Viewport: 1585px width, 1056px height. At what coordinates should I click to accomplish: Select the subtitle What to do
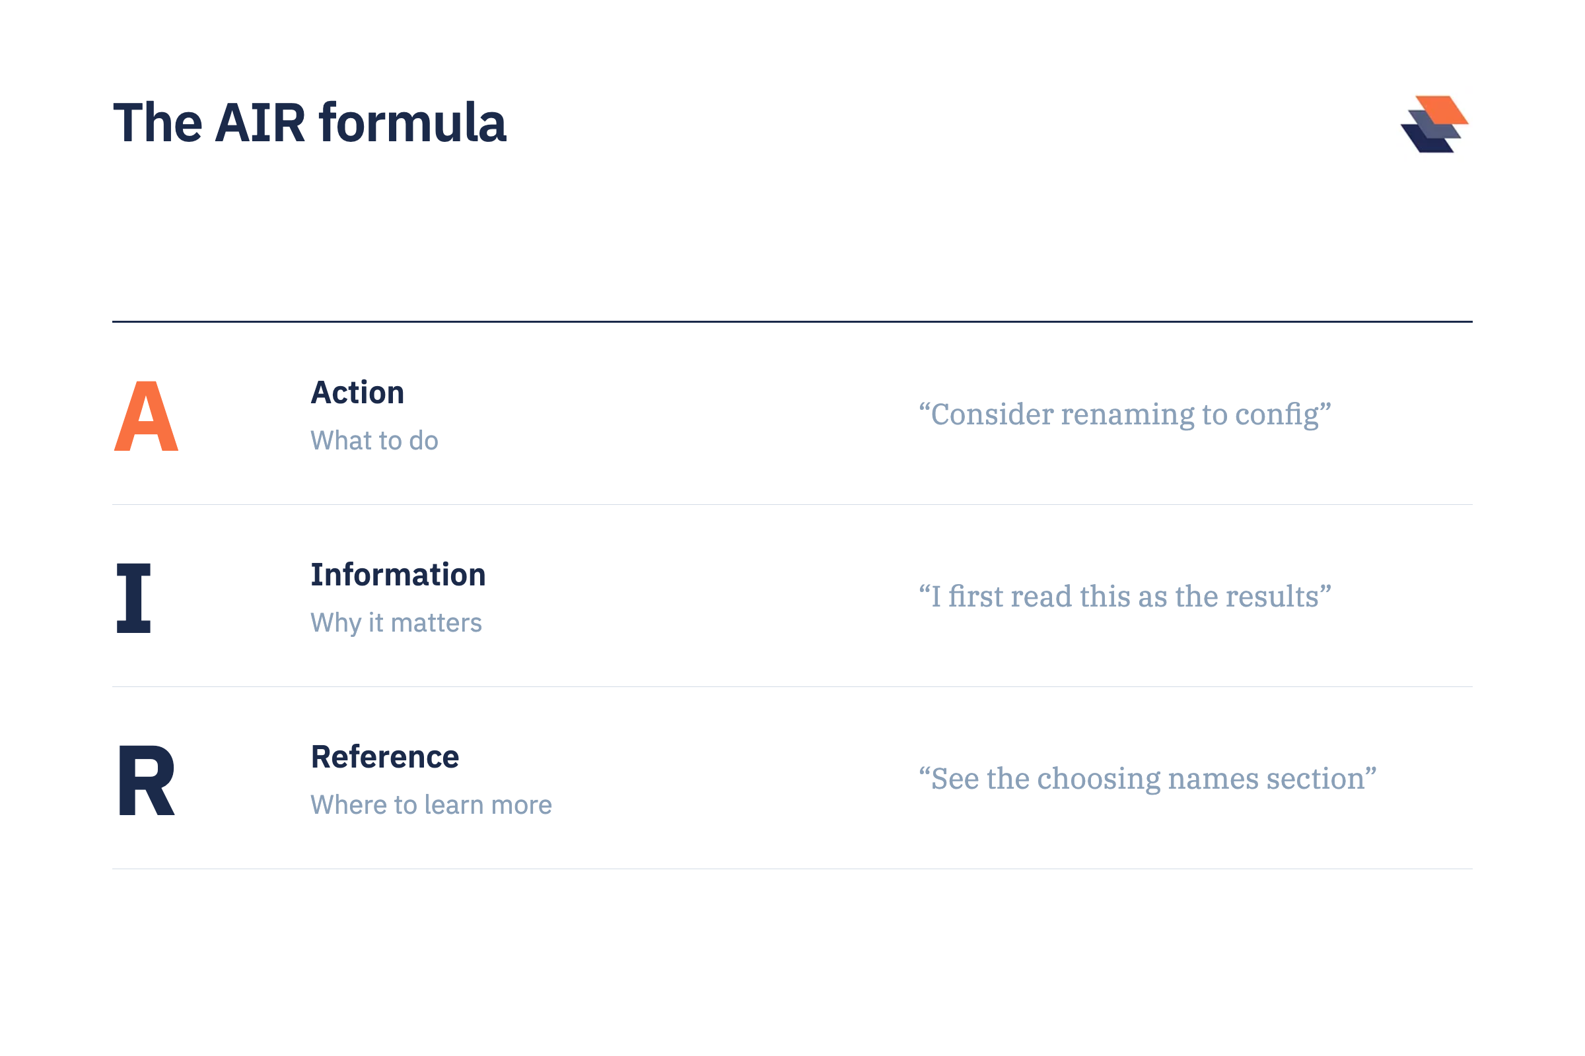tap(374, 440)
